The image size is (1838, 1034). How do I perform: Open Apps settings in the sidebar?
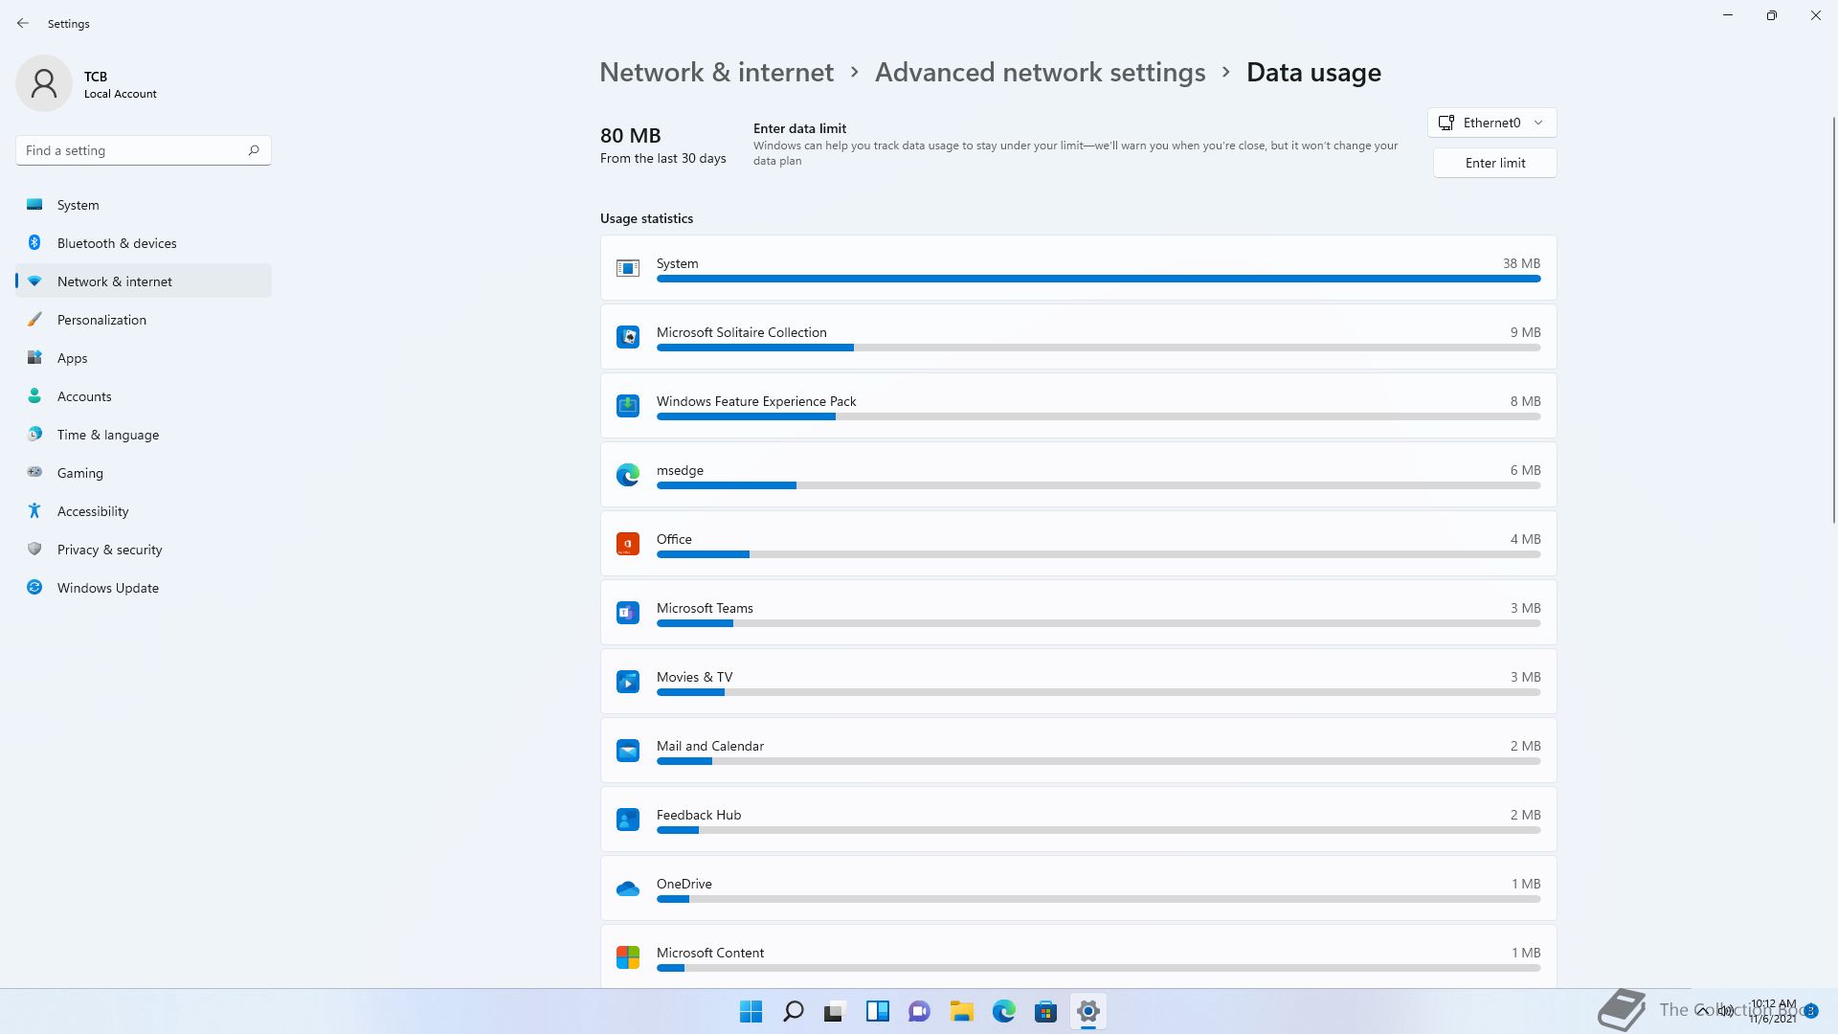click(x=144, y=358)
